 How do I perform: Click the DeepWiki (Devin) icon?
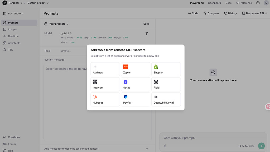coord(156,97)
